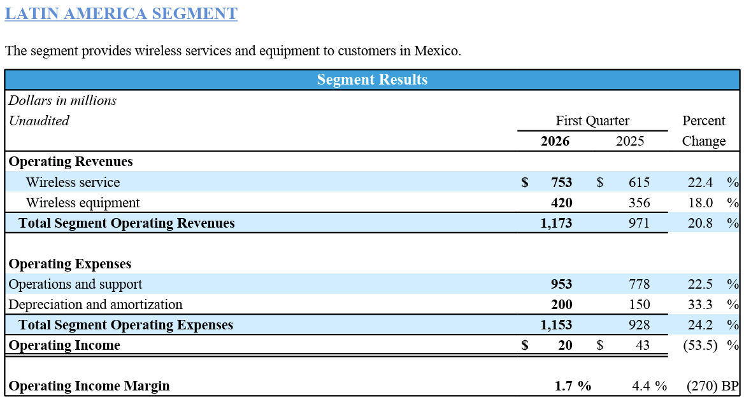Viewport: 744px width, 400px height.
Task: Click the segment description sentence about Mexico
Action: [233, 51]
